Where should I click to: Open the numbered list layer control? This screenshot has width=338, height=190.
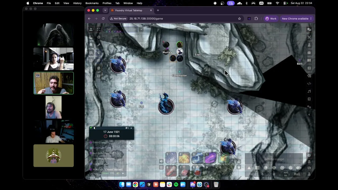[x=91, y=60]
